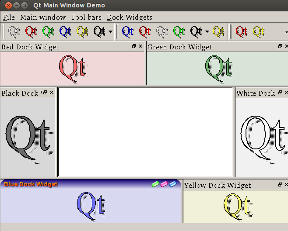Click black Qt icon in leftmost toolbar

99,32
